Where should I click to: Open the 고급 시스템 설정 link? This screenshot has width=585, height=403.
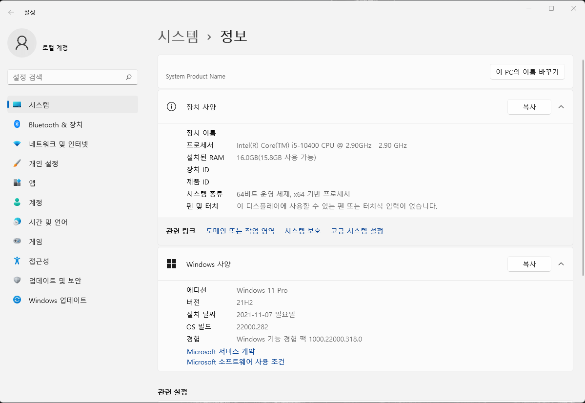pos(357,231)
